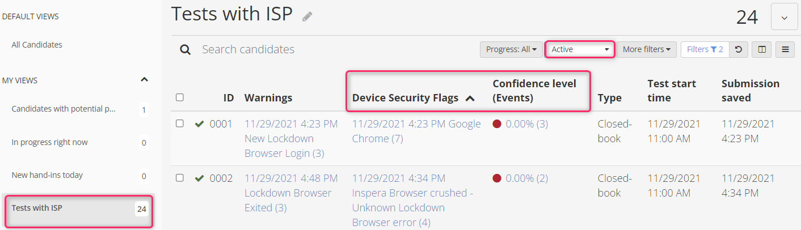The height and width of the screenshot is (230, 801).
Task: Check the box for candidate 0001
Action: pos(180,123)
